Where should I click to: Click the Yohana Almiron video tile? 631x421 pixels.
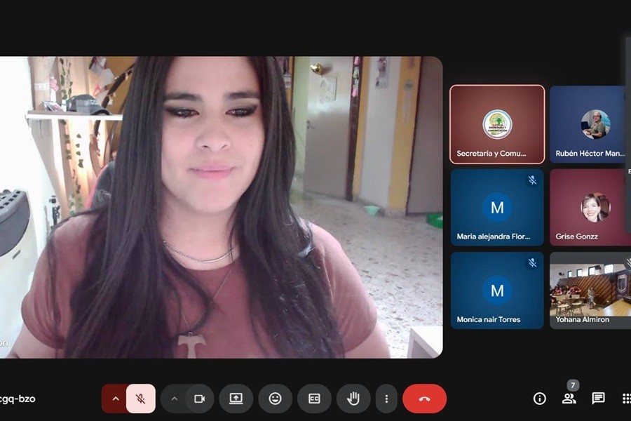590,290
